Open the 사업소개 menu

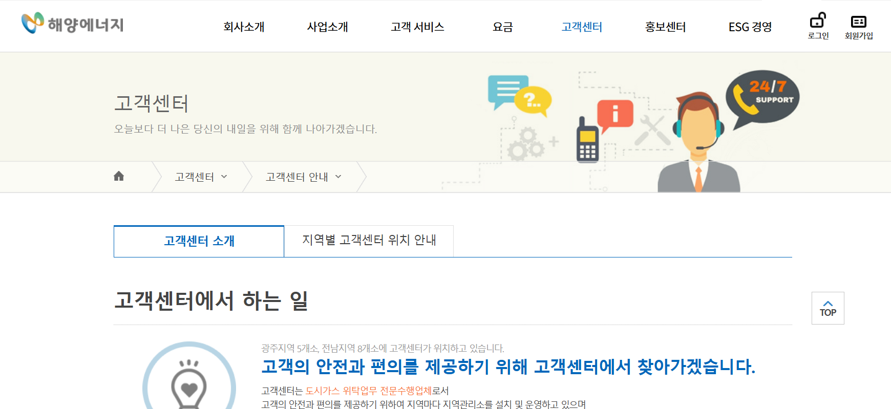point(327,27)
